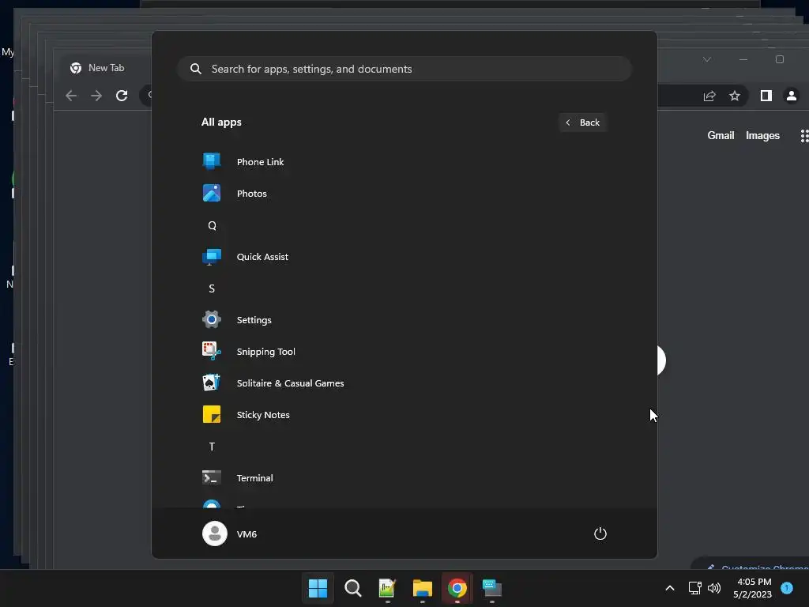The image size is (809, 607).
Task: Bookmark this tab using star icon in Chrome
Action: click(735, 96)
